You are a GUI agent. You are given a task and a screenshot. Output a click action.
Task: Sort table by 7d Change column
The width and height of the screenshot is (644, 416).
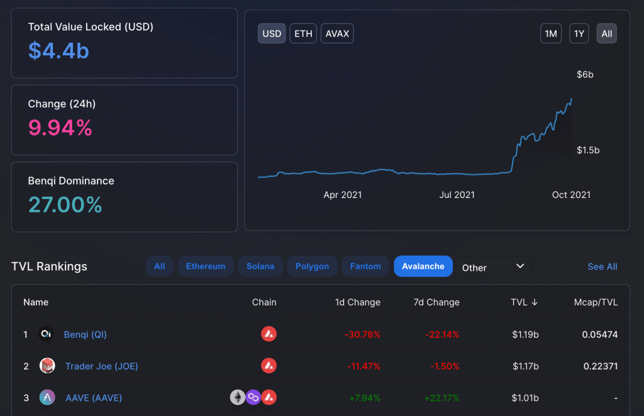point(436,302)
